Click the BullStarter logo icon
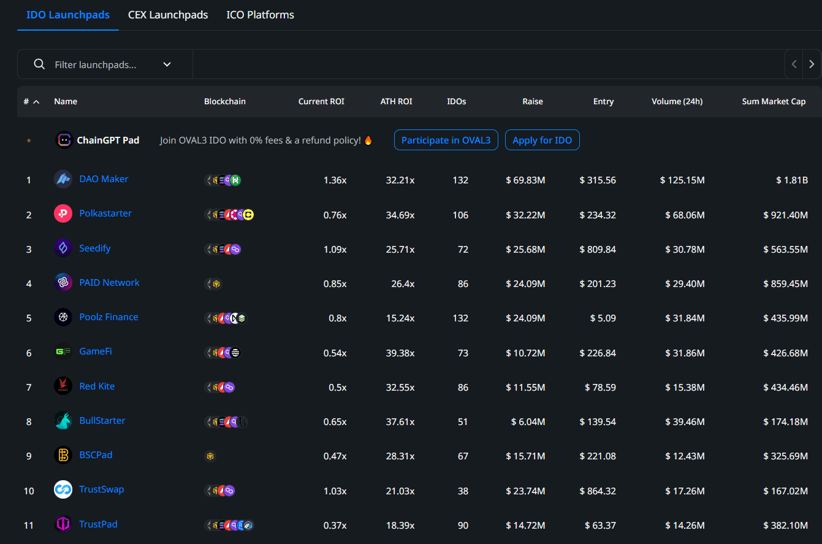The image size is (822, 544). click(63, 420)
